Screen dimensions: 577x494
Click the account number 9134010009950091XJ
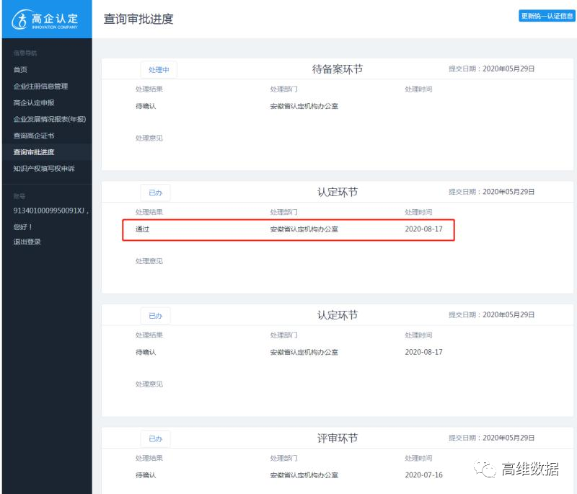click(x=50, y=211)
